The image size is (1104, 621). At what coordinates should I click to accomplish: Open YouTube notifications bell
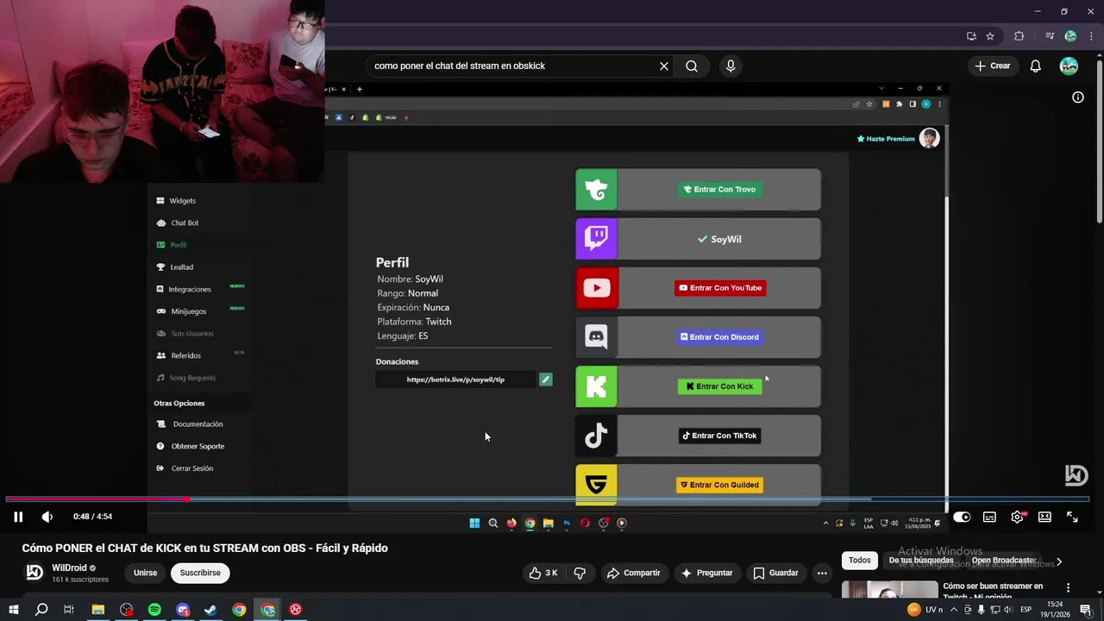coord(1036,66)
